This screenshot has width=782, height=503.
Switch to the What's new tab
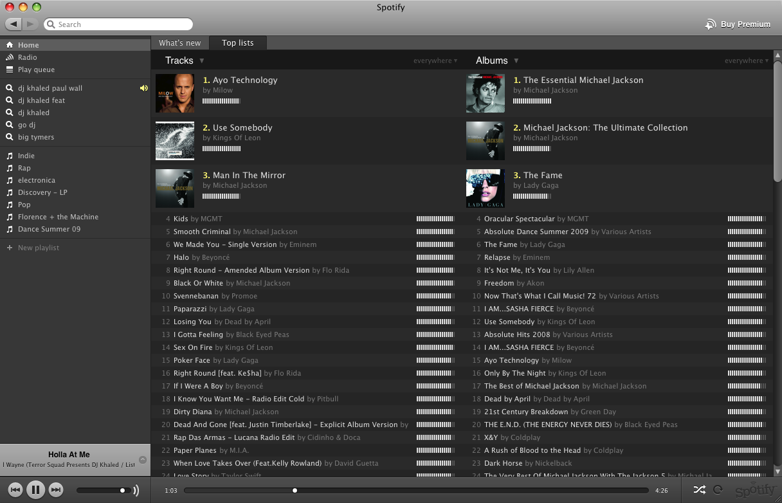coord(180,43)
